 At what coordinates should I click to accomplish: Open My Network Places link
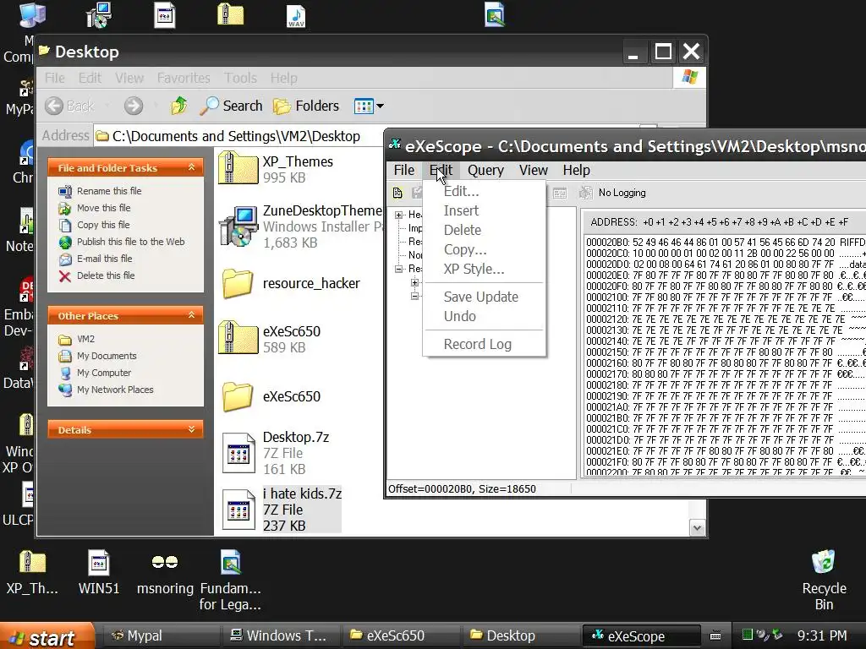tap(115, 390)
